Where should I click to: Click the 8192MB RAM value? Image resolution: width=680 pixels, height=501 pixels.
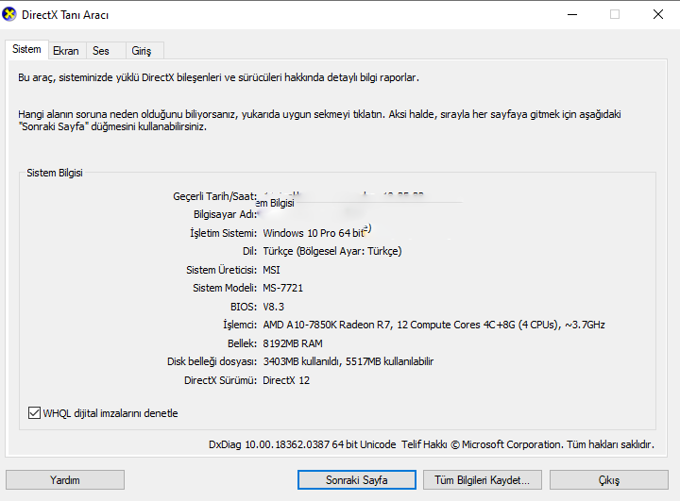tap(293, 343)
